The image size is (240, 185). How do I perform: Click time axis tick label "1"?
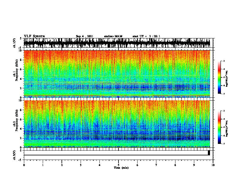(43, 165)
